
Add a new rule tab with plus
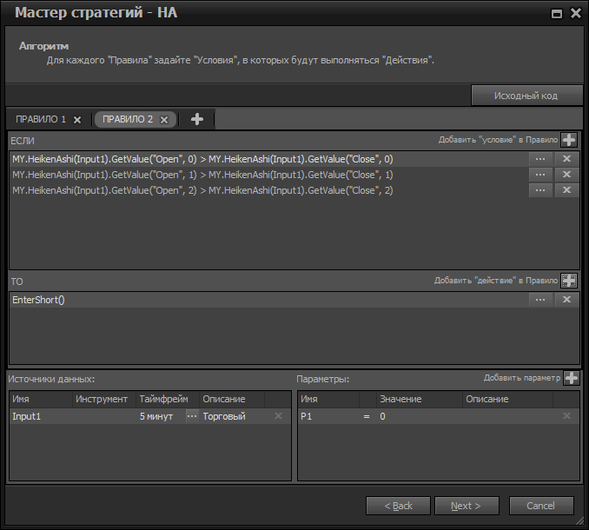[197, 119]
